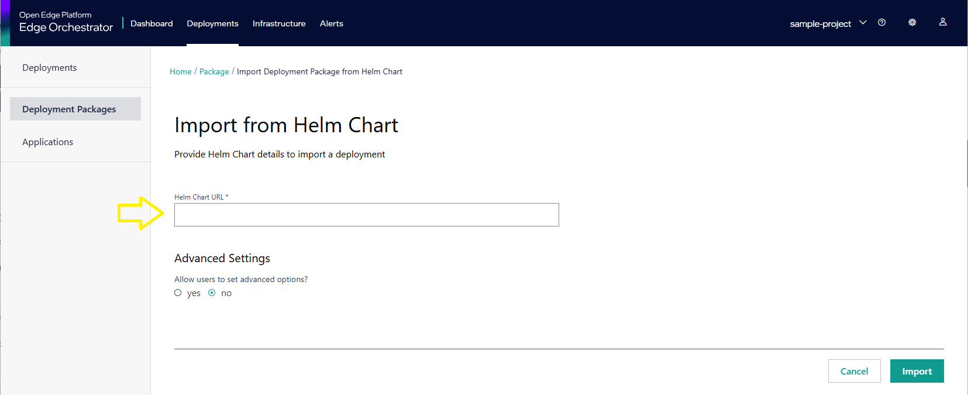Go back via the Package breadcrumb link
The image size is (968, 395).
[x=214, y=72]
